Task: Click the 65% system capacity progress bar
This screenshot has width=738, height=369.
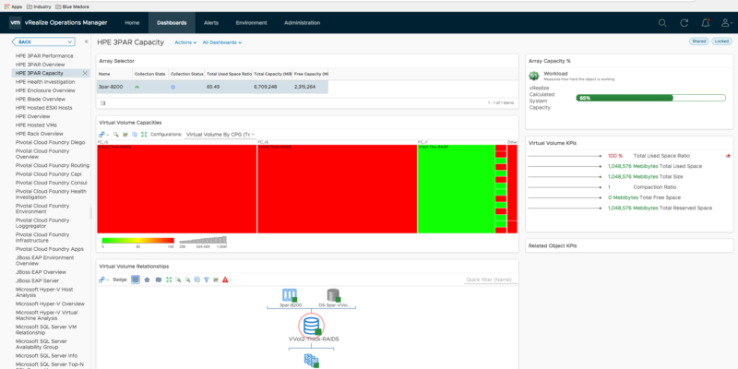Action: pyautogui.click(x=650, y=98)
